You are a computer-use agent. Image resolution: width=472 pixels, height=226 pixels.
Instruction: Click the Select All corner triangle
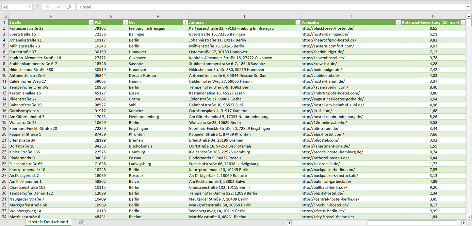[5, 17]
